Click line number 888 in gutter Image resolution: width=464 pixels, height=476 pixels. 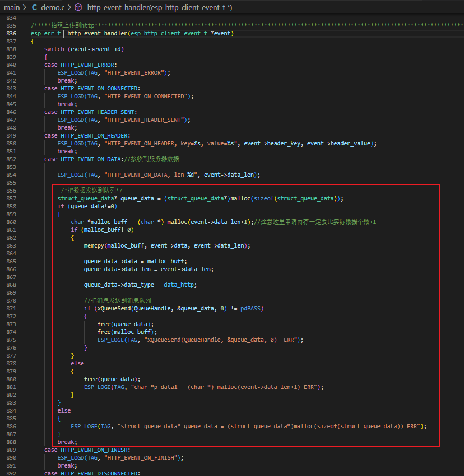[11, 442]
